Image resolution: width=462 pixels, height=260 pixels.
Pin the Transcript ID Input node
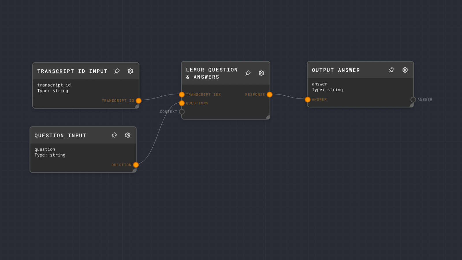[x=117, y=71]
